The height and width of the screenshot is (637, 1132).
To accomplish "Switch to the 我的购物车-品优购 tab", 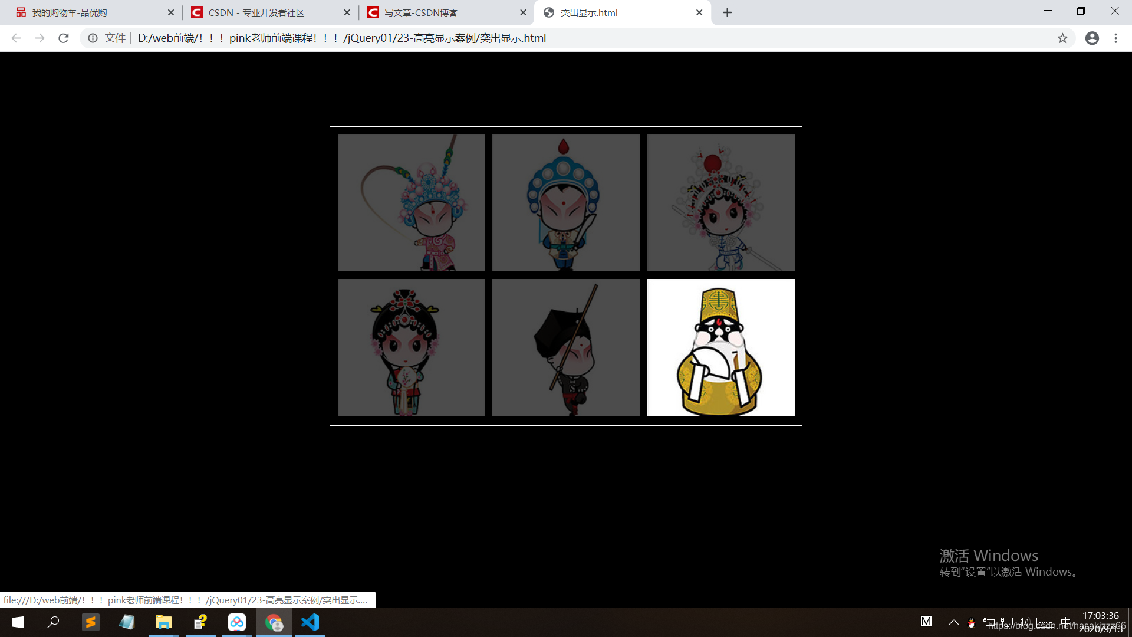I will (88, 12).
